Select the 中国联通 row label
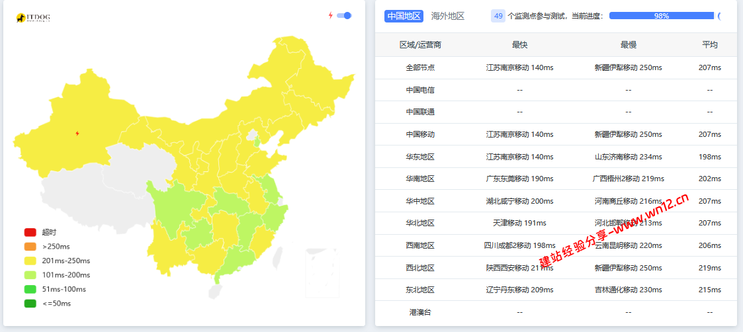 420,112
